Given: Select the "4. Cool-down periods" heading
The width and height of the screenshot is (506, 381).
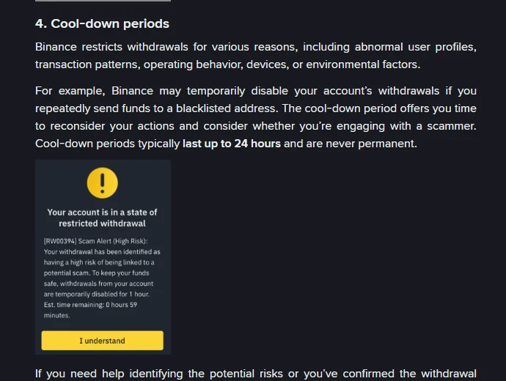Looking at the screenshot, I should [102, 23].
